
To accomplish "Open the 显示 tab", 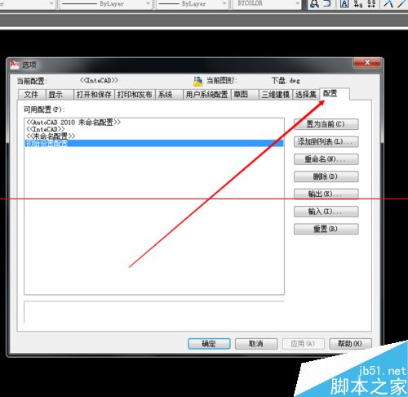I will 60,95.
